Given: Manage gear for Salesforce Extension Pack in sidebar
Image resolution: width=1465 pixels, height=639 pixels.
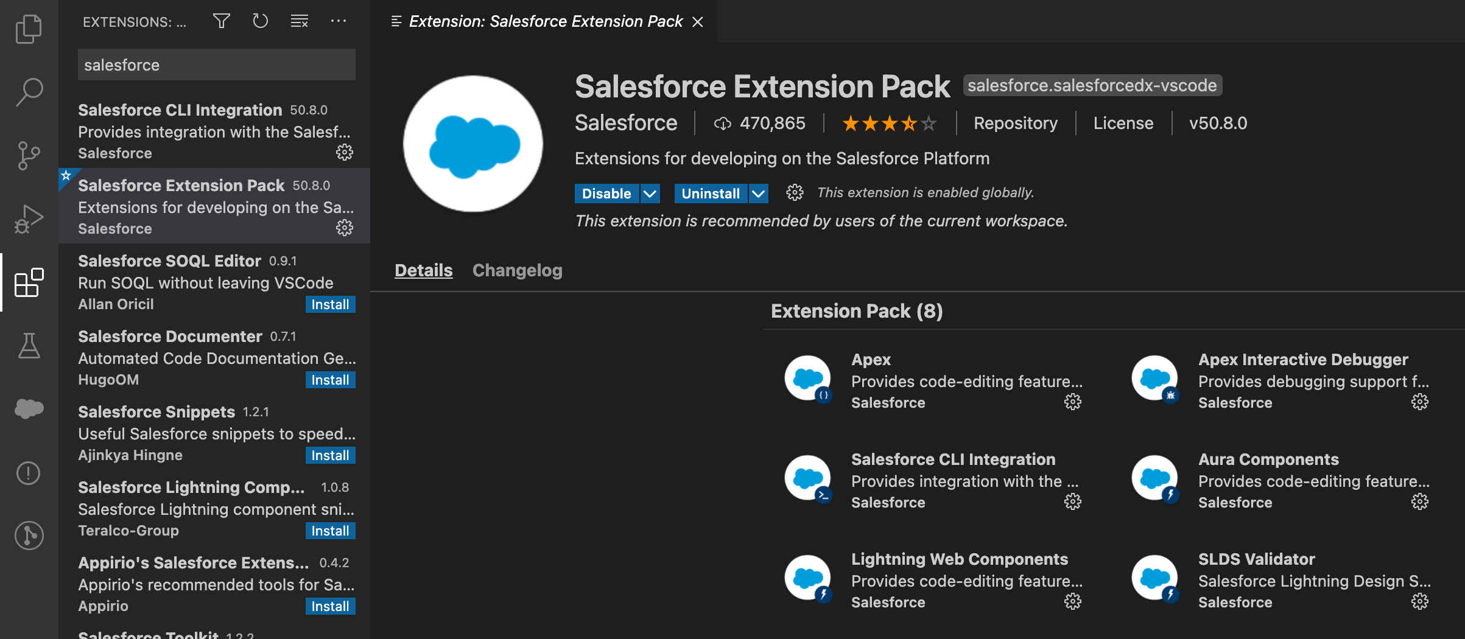Looking at the screenshot, I should (x=345, y=228).
